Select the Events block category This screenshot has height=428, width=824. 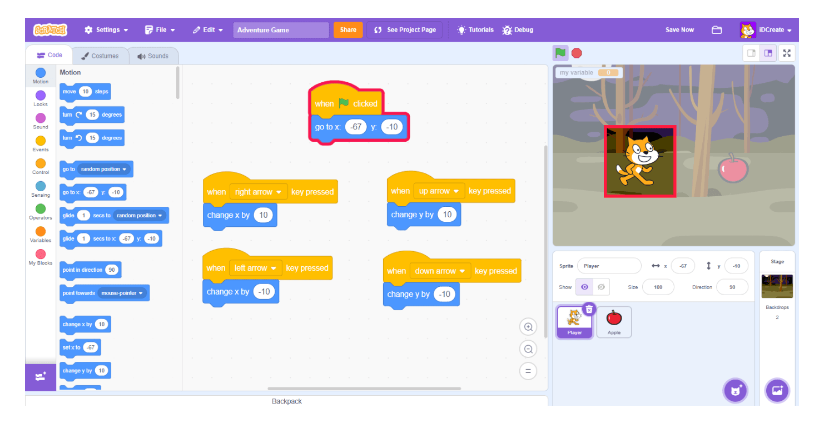coord(41,145)
